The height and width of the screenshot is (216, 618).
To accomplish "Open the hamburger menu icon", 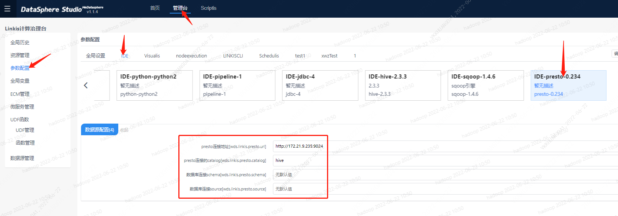I will 8,9.
